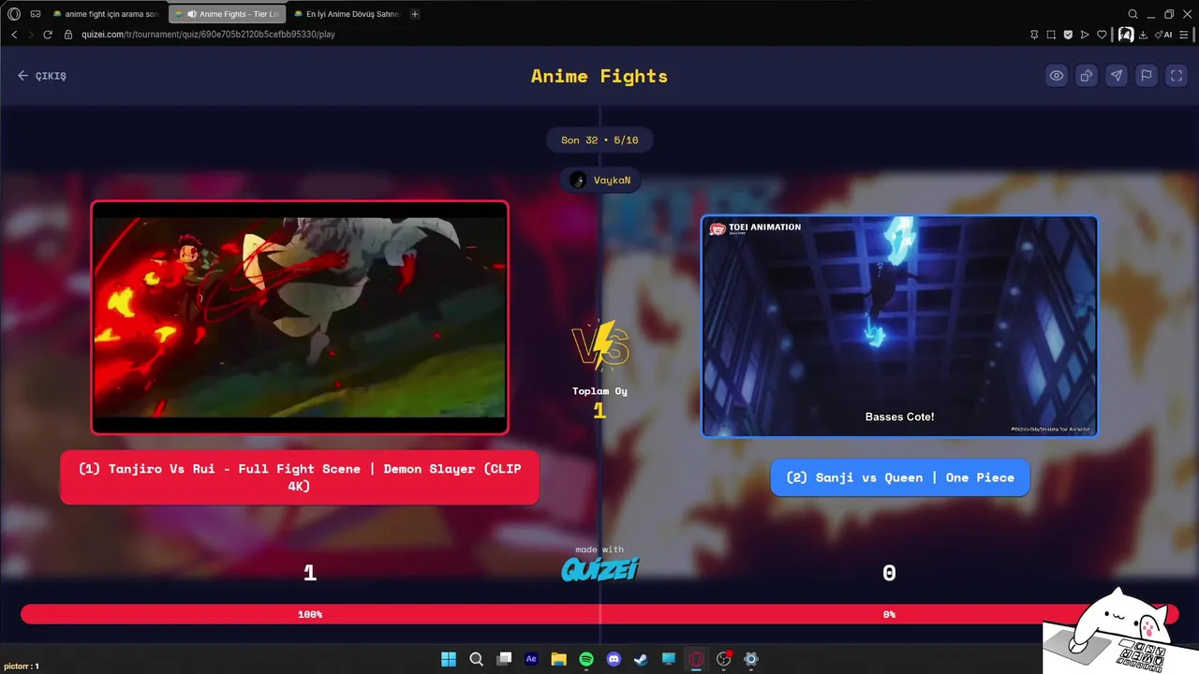1199x674 pixels.
Task: Click the 'Son 32 • 5/16' round indicator
Action: pyautogui.click(x=599, y=140)
